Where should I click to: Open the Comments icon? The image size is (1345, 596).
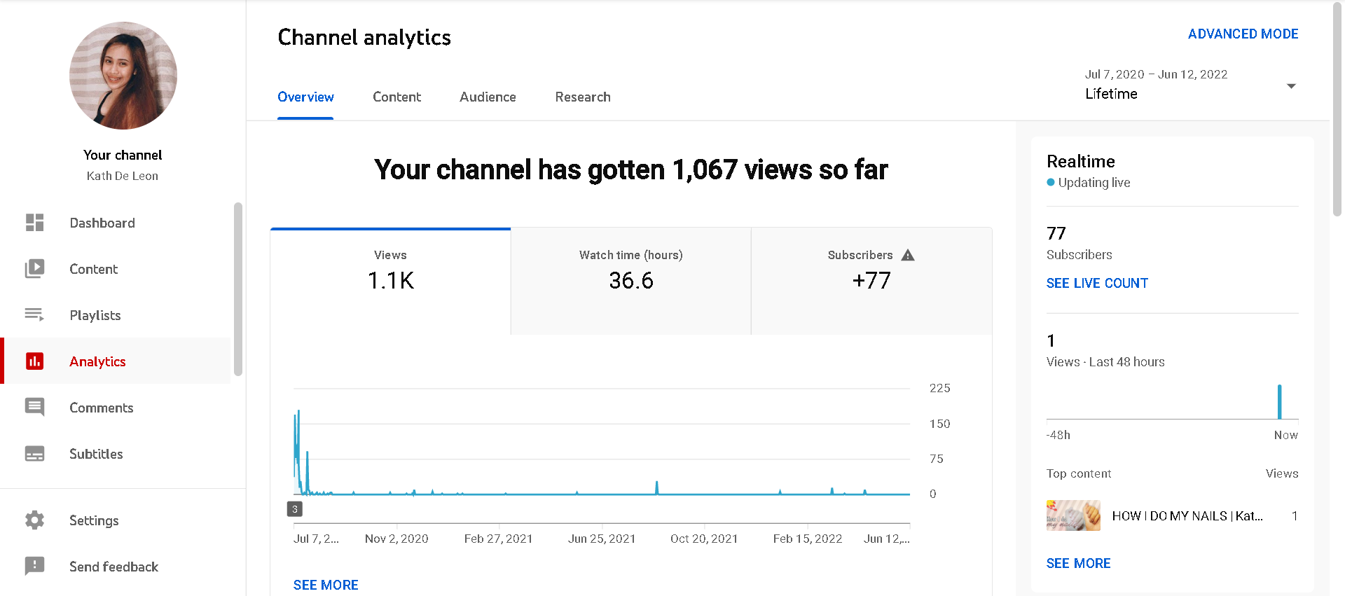click(x=34, y=408)
